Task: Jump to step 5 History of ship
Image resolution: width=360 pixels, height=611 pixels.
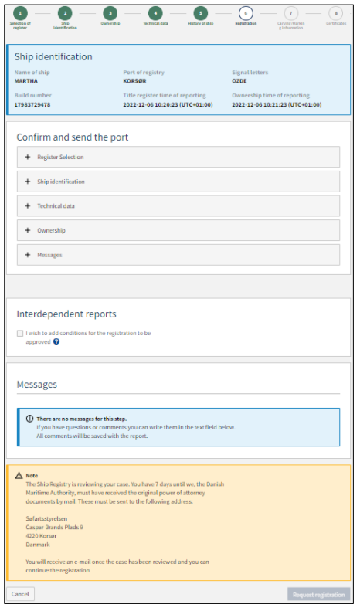Action: coord(201,13)
